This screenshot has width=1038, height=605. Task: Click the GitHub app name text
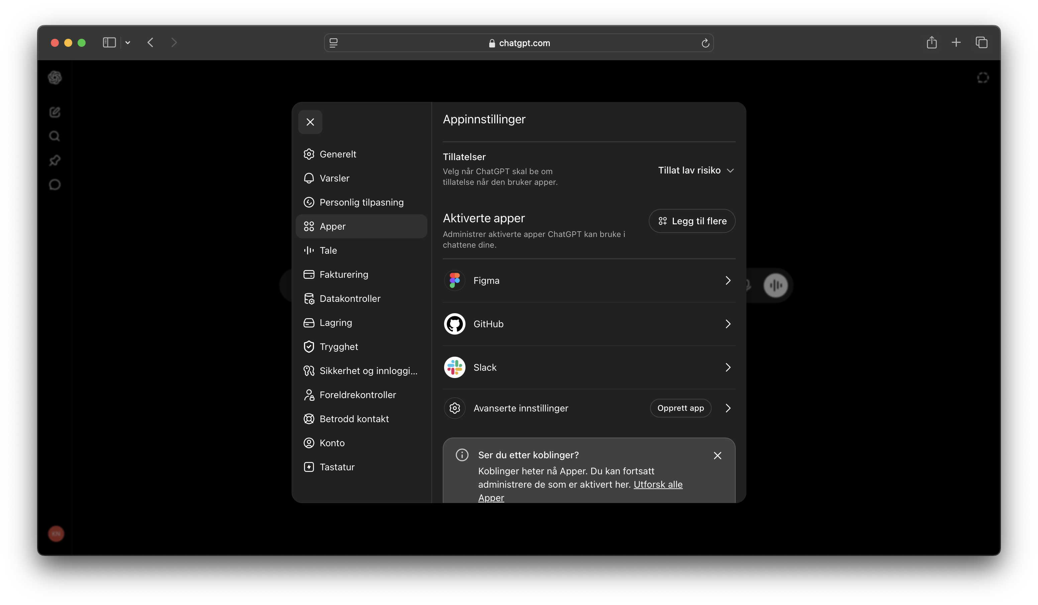[x=489, y=324]
